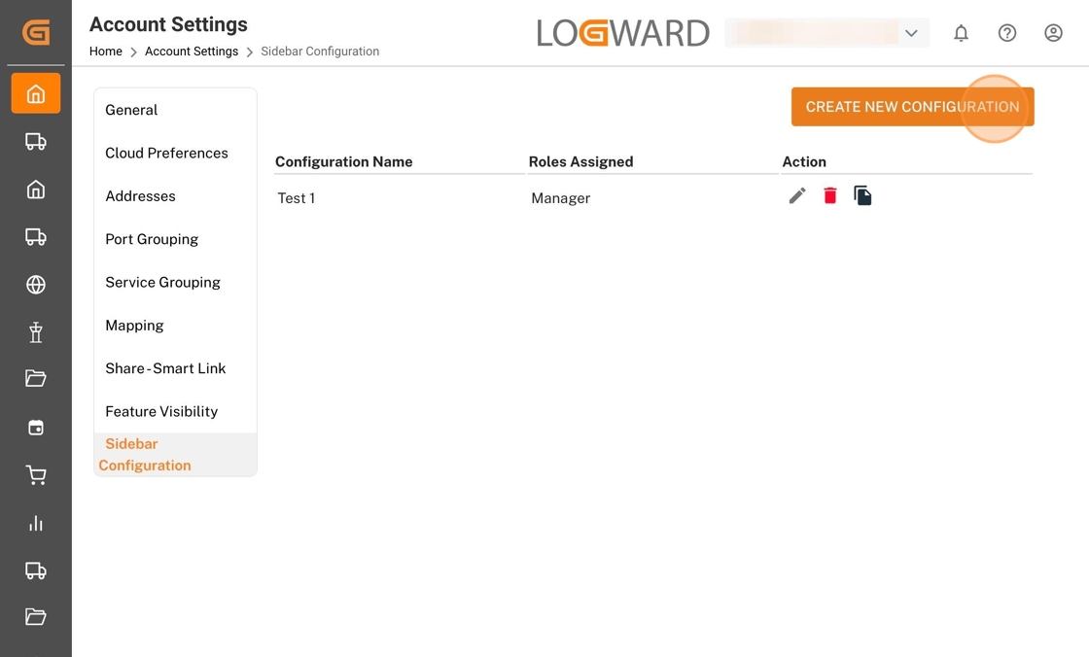Image resolution: width=1089 pixels, height=657 pixels.
Task: Go to Home breadcrumb link
Action: 106,52
